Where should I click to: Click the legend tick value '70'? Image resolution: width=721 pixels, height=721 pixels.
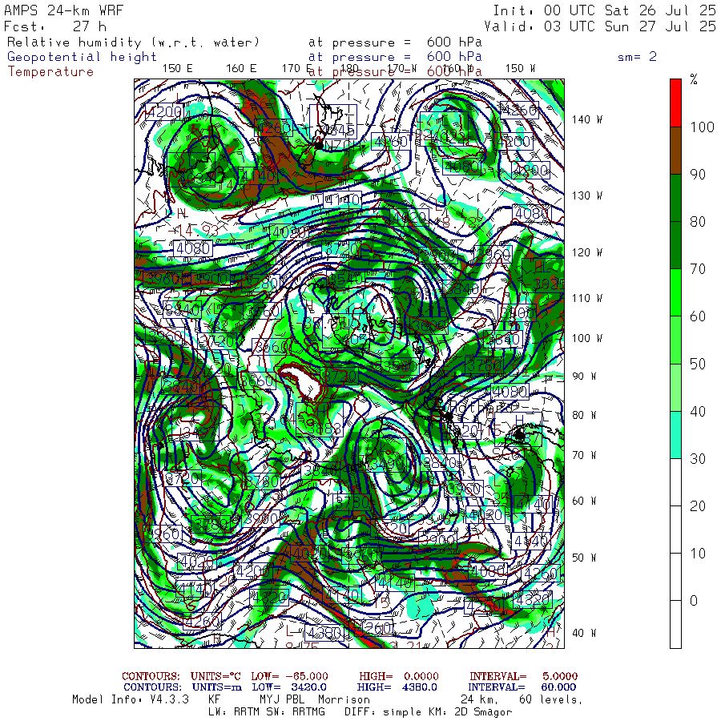click(x=698, y=269)
